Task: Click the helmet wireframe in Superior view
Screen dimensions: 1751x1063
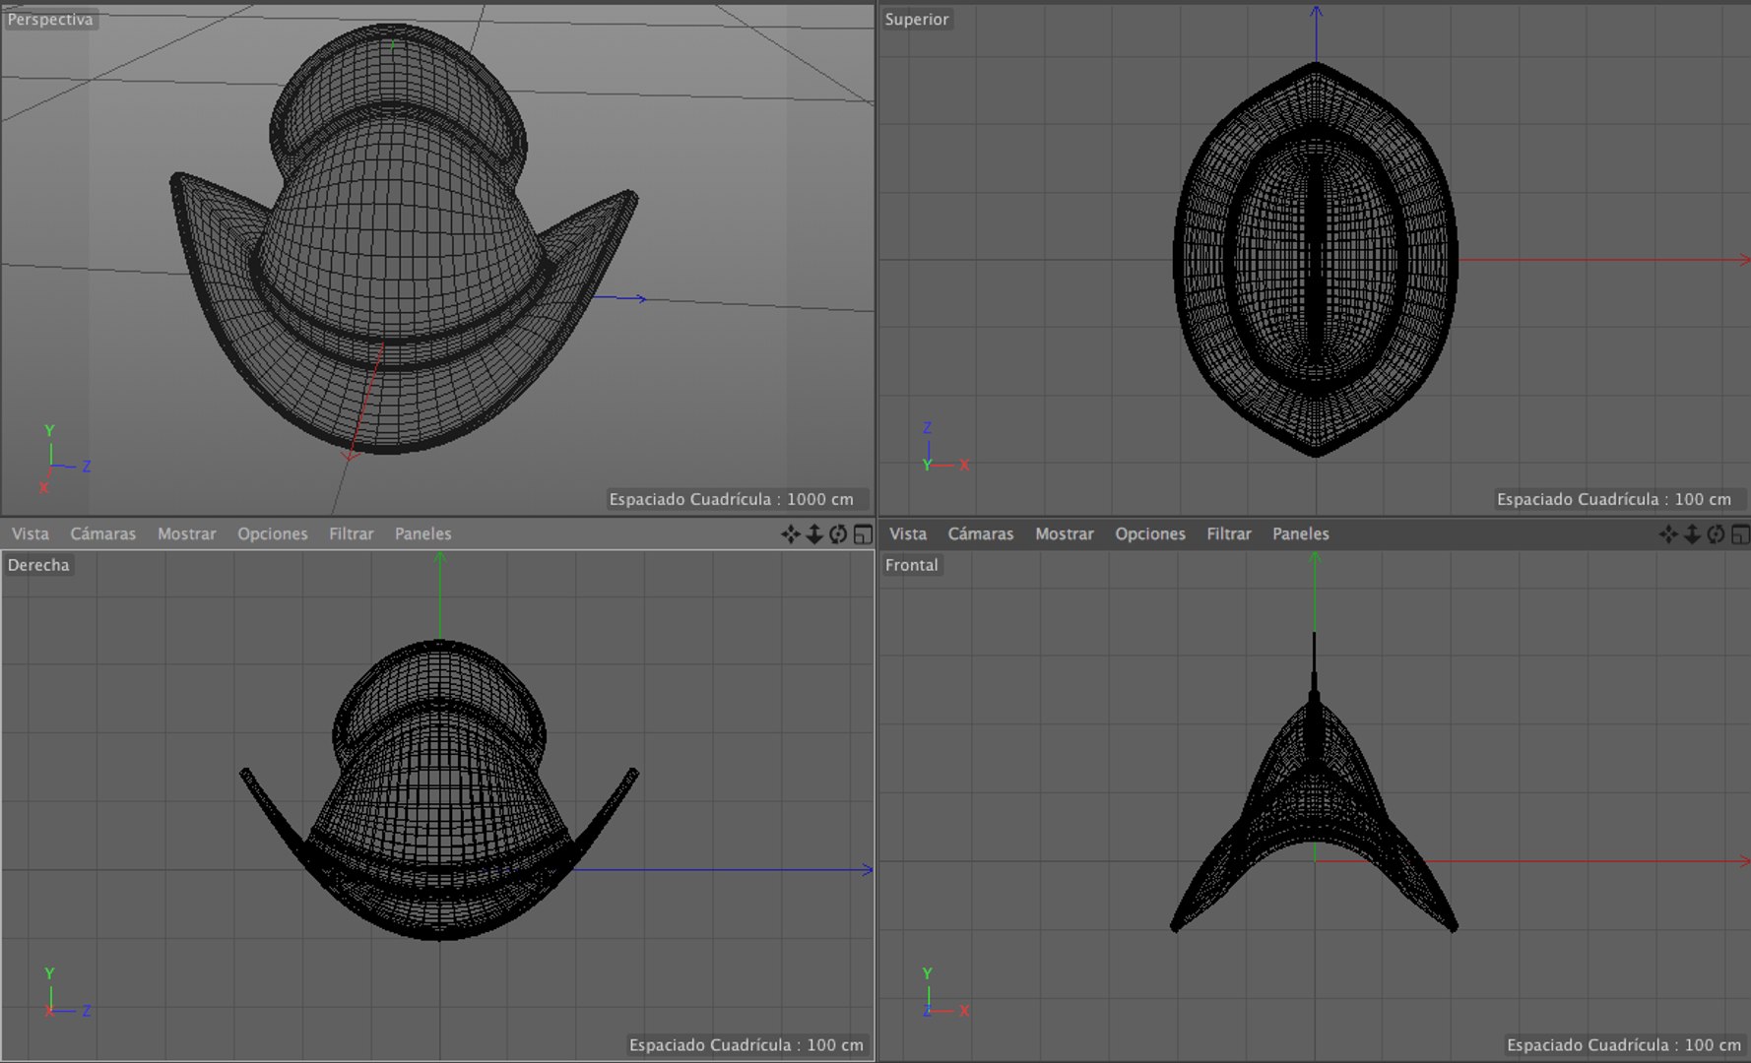Action: (1316, 260)
